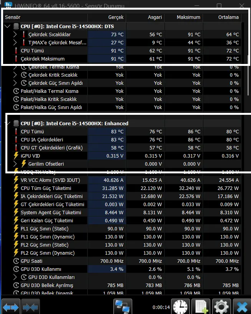Expand the Gerilim Ofsetleri row
The image size is (251, 314).
pyautogui.click(x=15, y=164)
